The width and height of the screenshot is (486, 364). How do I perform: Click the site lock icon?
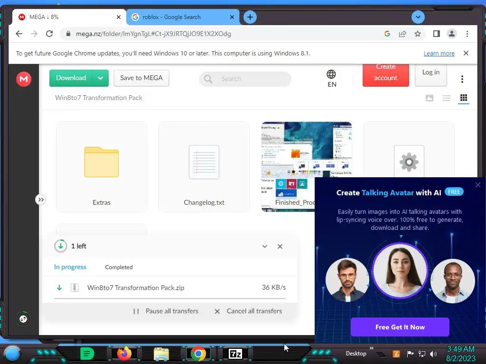click(x=68, y=34)
